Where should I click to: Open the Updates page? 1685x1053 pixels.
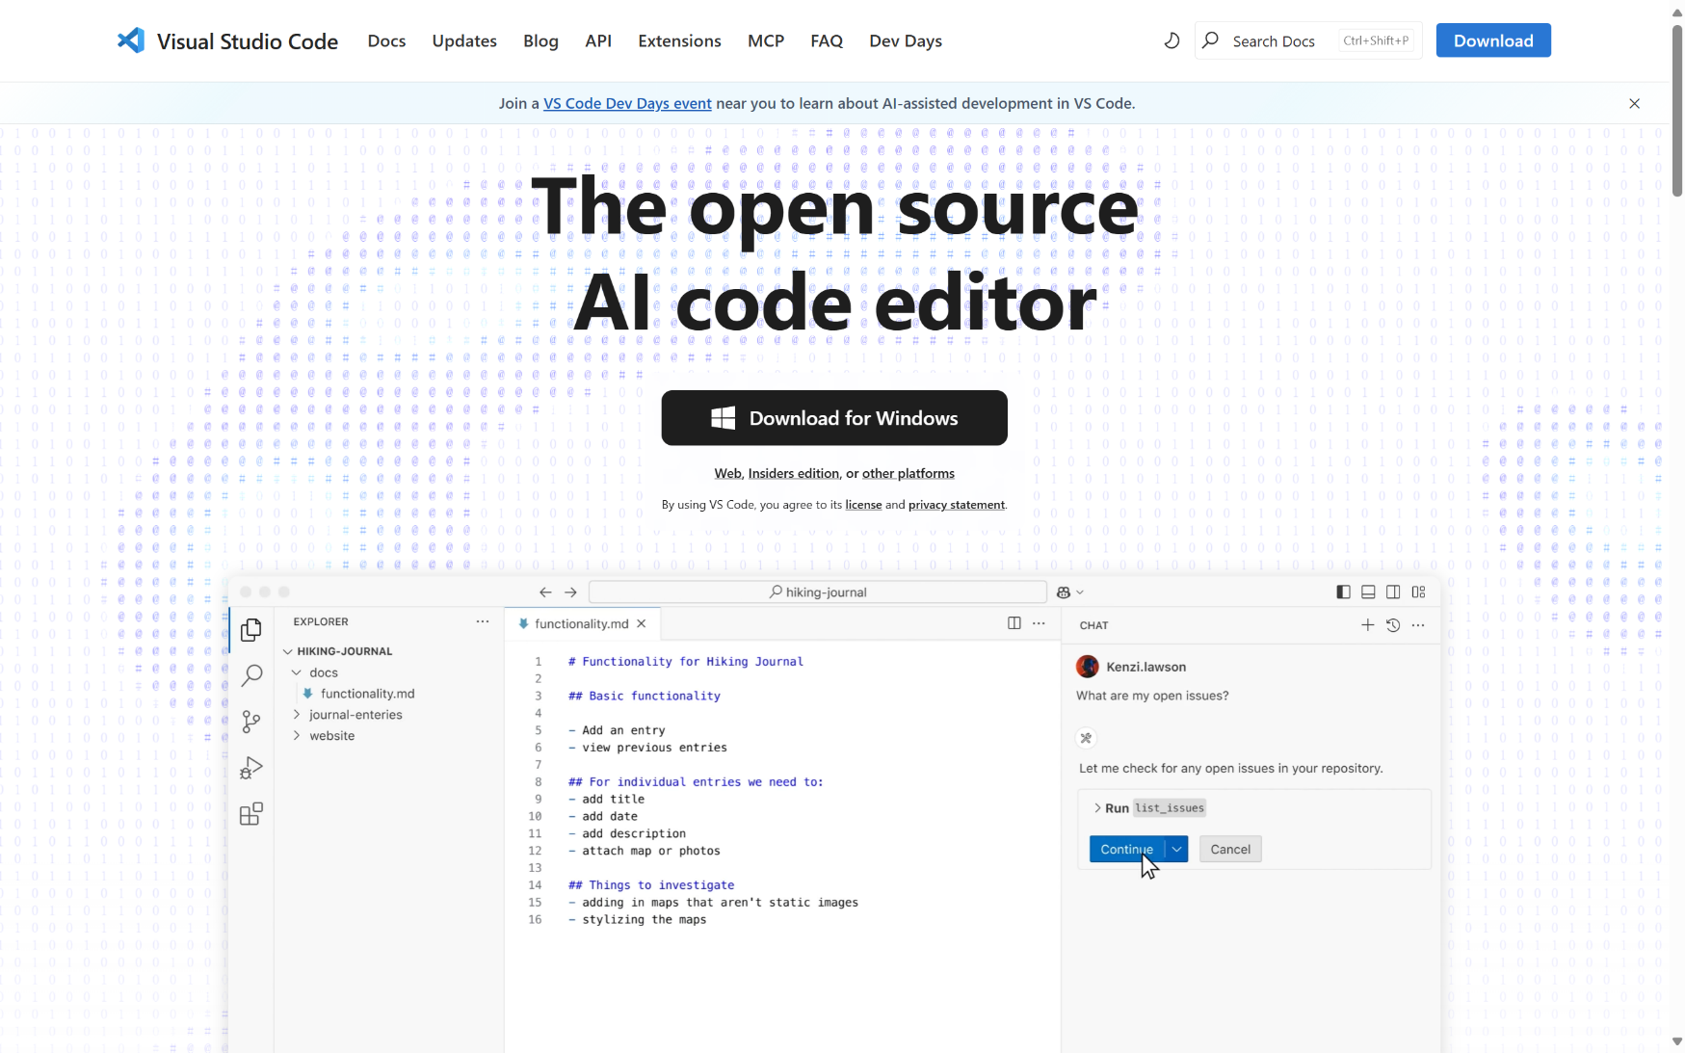tap(464, 40)
